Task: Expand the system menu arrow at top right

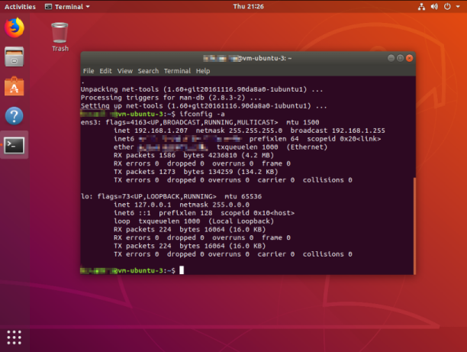Action: point(459,6)
